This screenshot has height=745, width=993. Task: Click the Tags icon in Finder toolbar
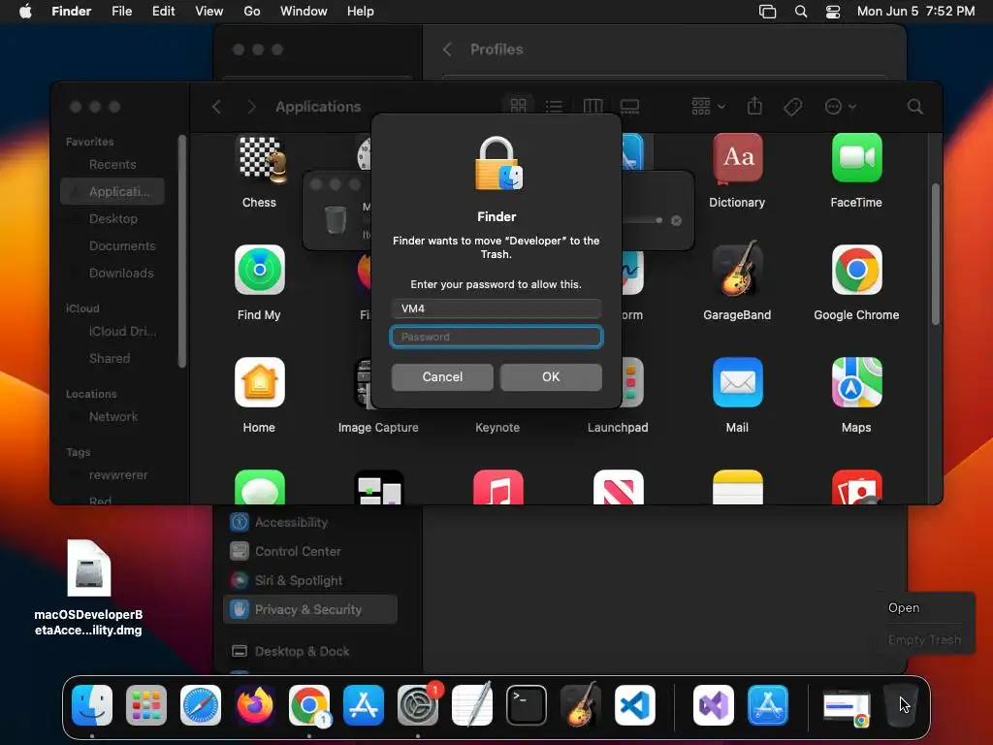pyautogui.click(x=792, y=107)
